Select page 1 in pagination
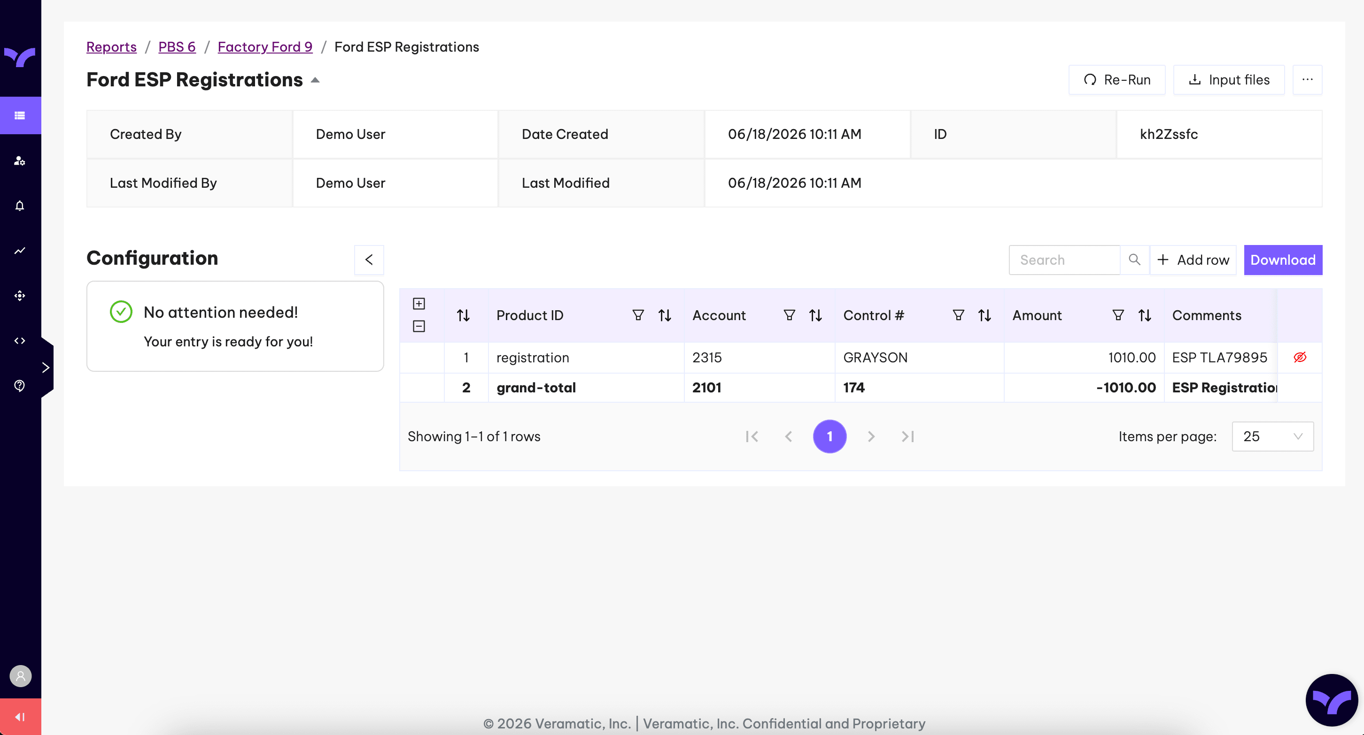 tap(830, 436)
